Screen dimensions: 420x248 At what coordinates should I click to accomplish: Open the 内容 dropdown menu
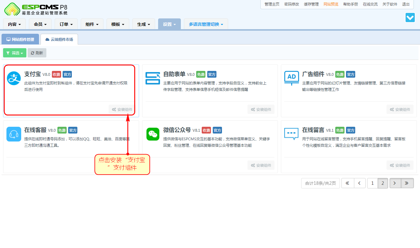[x=14, y=24]
